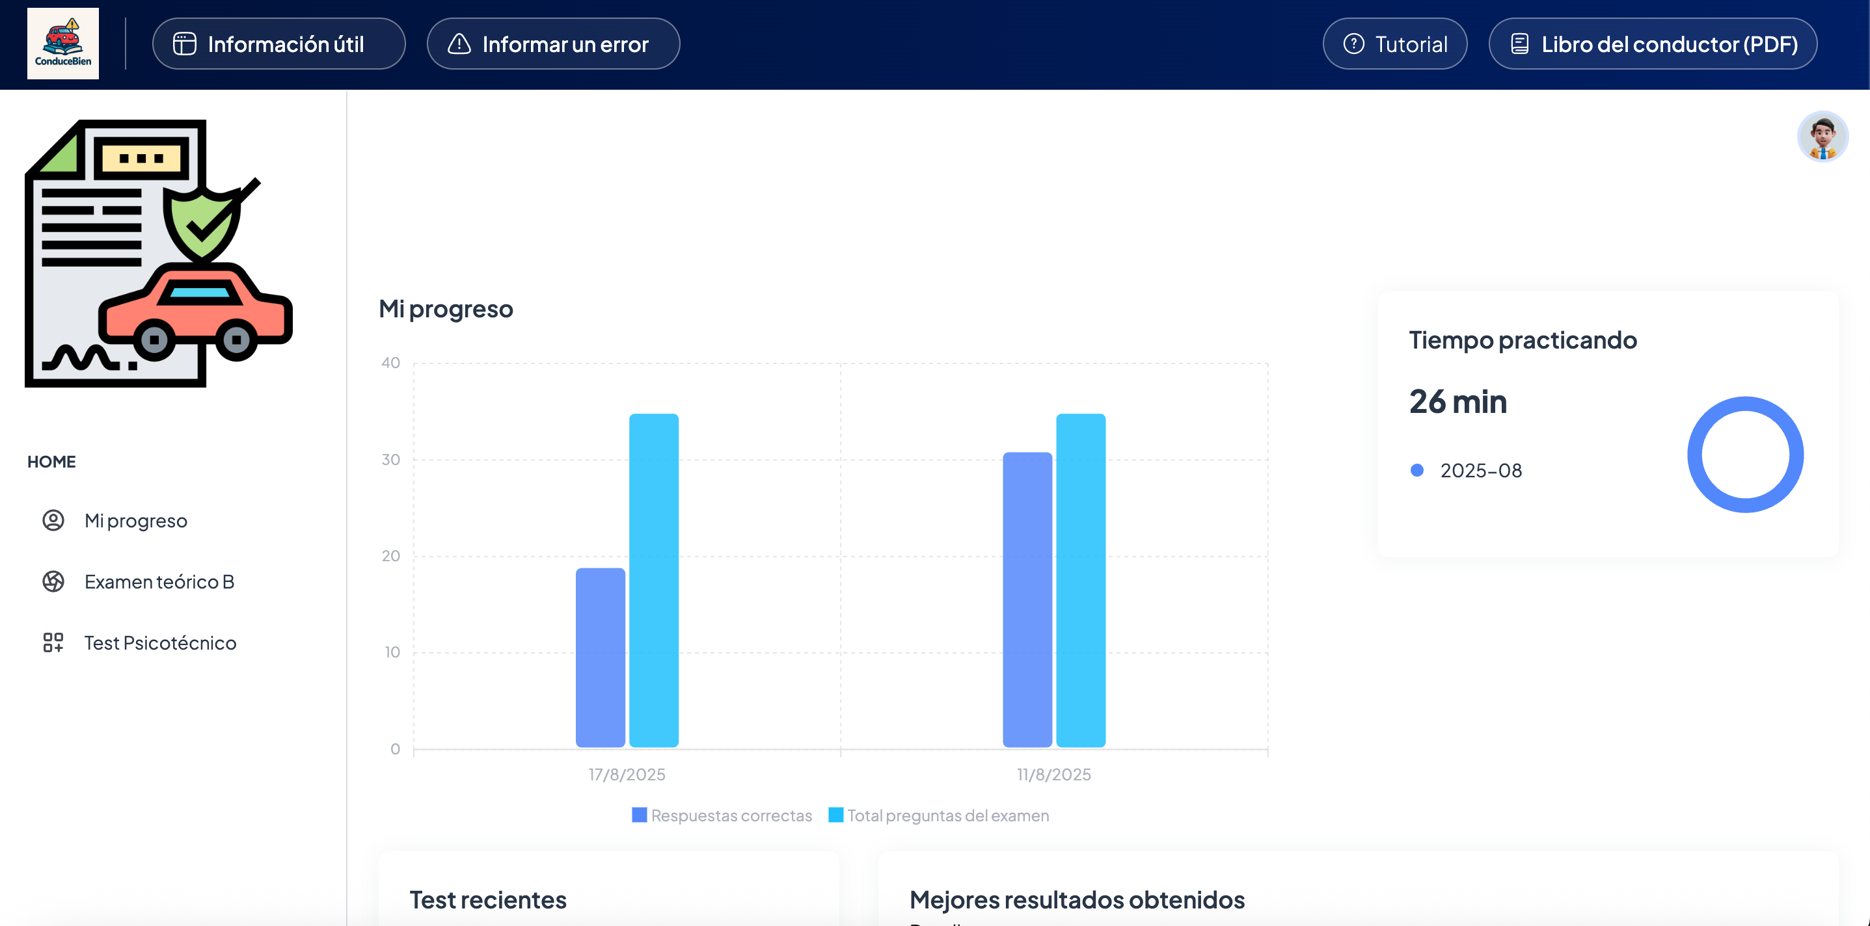The height and width of the screenshot is (926, 1870).
Task: Open the user avatar in the top right
Action: pyautogui.click(x=1823, y=136)
